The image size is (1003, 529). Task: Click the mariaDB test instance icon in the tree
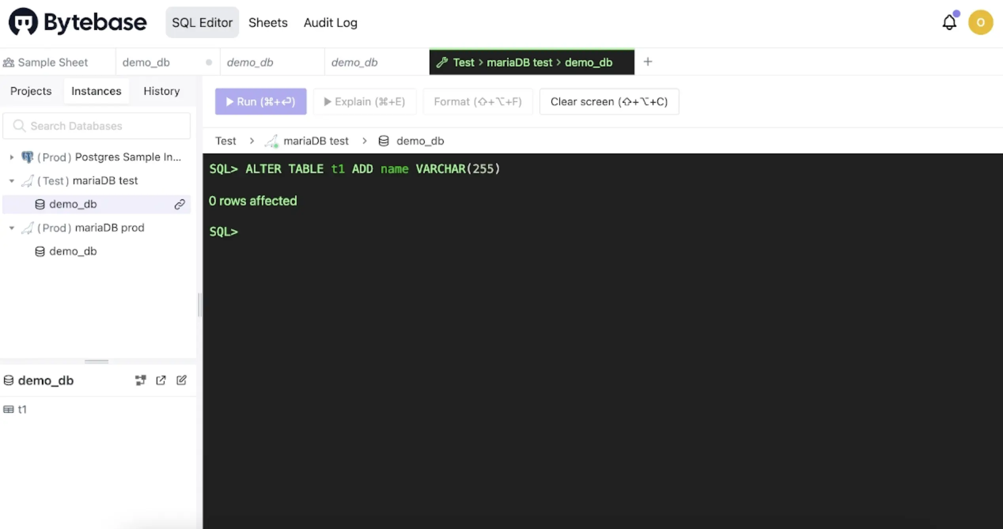(x=27, y=181)
